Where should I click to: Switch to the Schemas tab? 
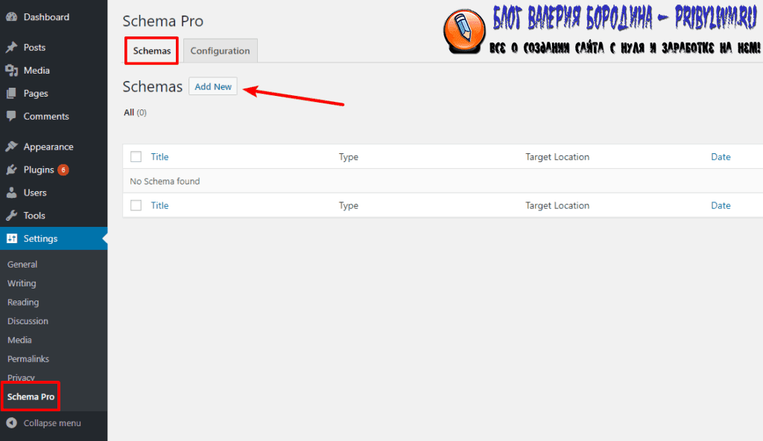(152, 51)
